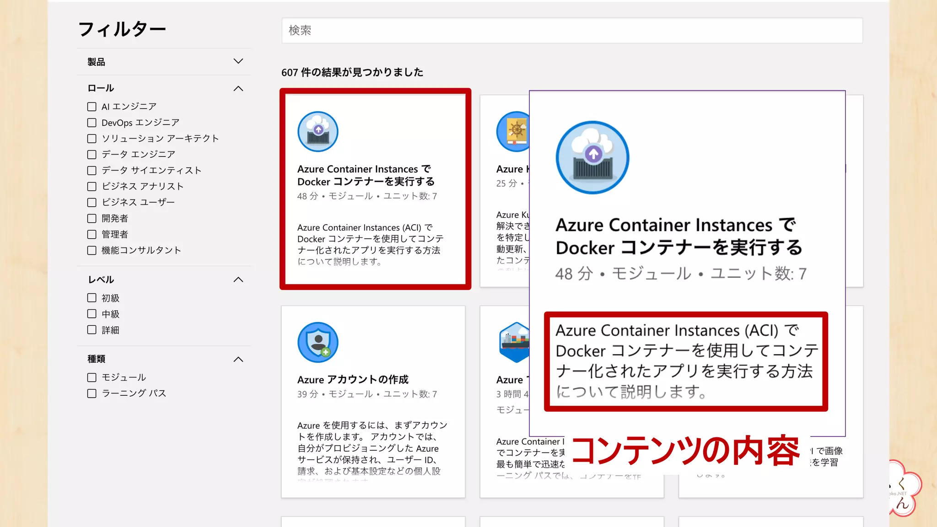
Task: Check the DevOps エンジニア checkbox
Action: [92, 123]
